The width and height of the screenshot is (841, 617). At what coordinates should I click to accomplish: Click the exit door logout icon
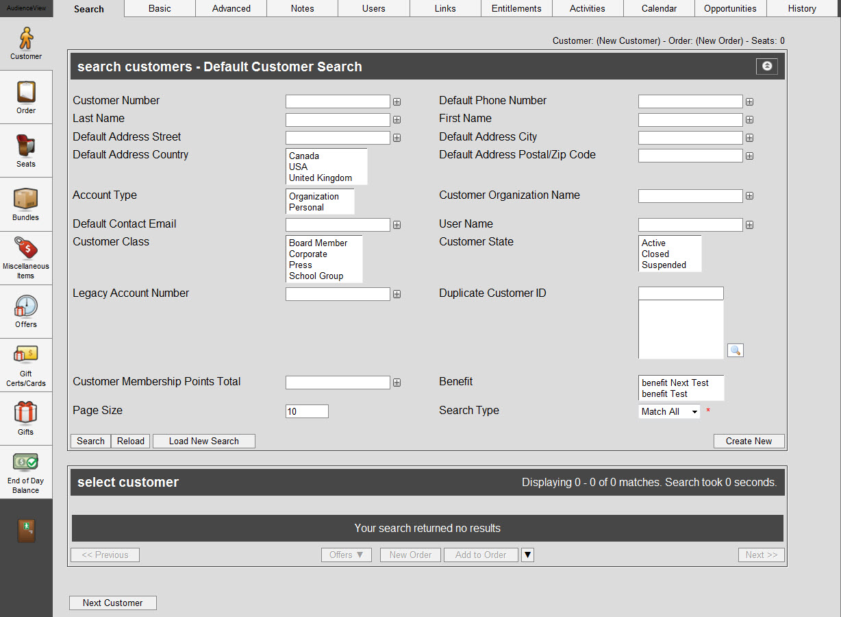click(26, 531)
